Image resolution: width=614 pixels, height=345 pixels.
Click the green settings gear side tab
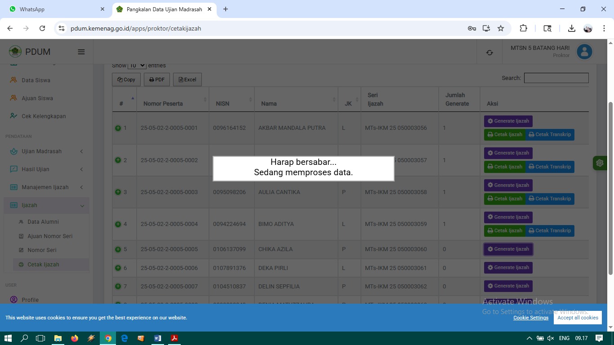point(600,163)
